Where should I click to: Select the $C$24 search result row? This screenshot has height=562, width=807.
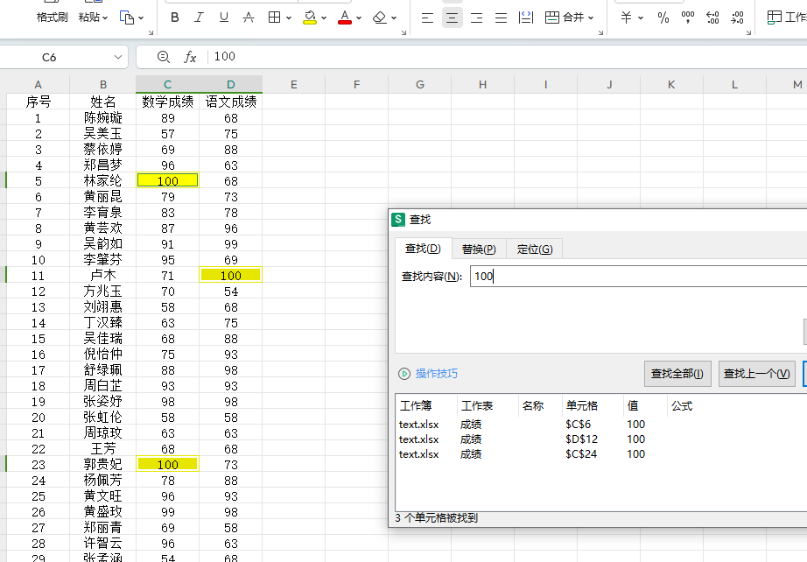pyautogui.click(x=601, y=454)
